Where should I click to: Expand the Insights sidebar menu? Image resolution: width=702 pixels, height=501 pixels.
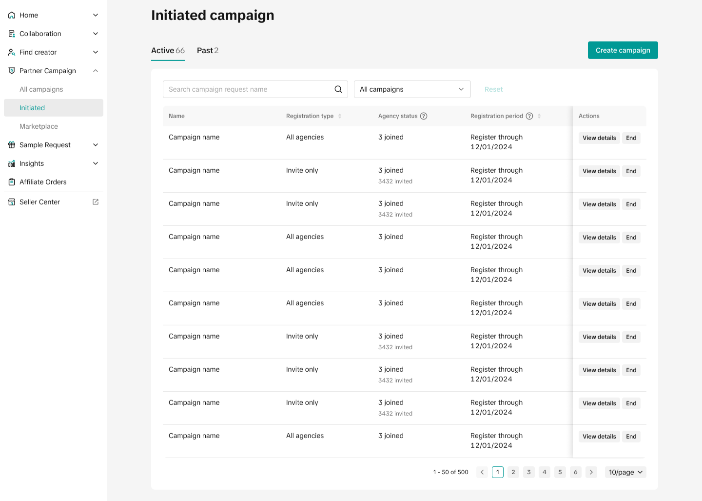[x=96, y=163]
